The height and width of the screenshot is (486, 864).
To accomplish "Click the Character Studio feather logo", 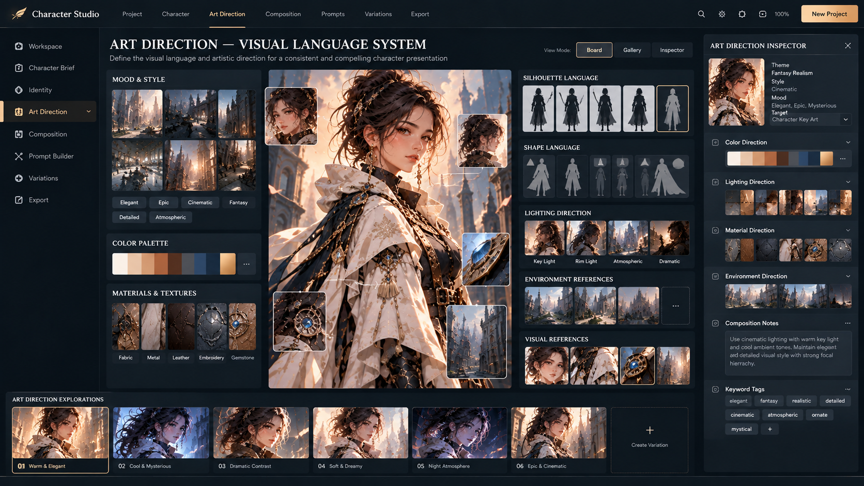I will point(19,13).
